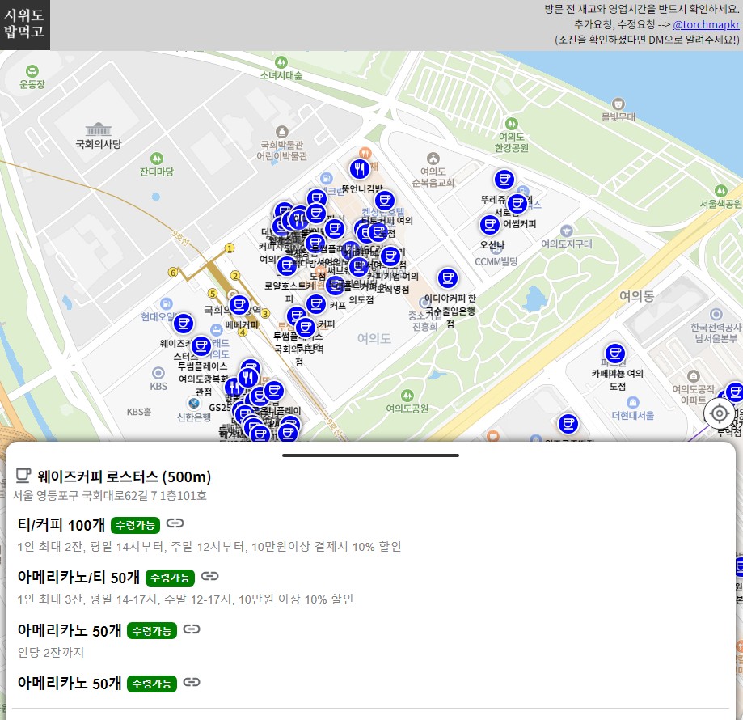
Task: Click the coffee marker above 베베커피
Action: click(x=239, y=305)
